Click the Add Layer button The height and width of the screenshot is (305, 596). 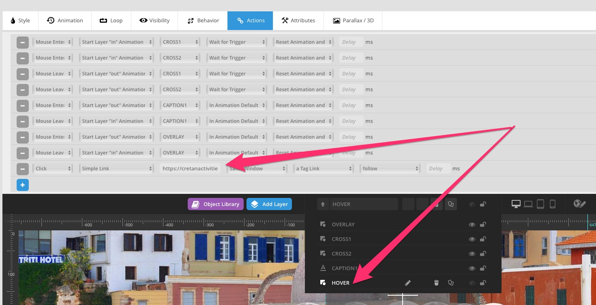pos(269,204)
